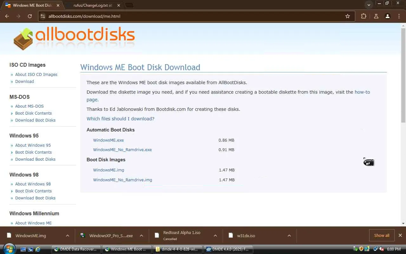Viewport: 406px width, 254px height.
Task: Click Show Desktop quick launch icon
Action: (23, 249)
